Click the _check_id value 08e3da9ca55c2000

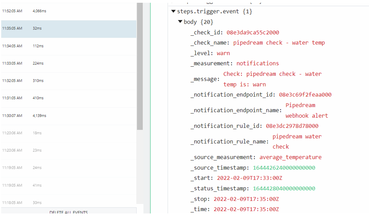coord(253,33)
